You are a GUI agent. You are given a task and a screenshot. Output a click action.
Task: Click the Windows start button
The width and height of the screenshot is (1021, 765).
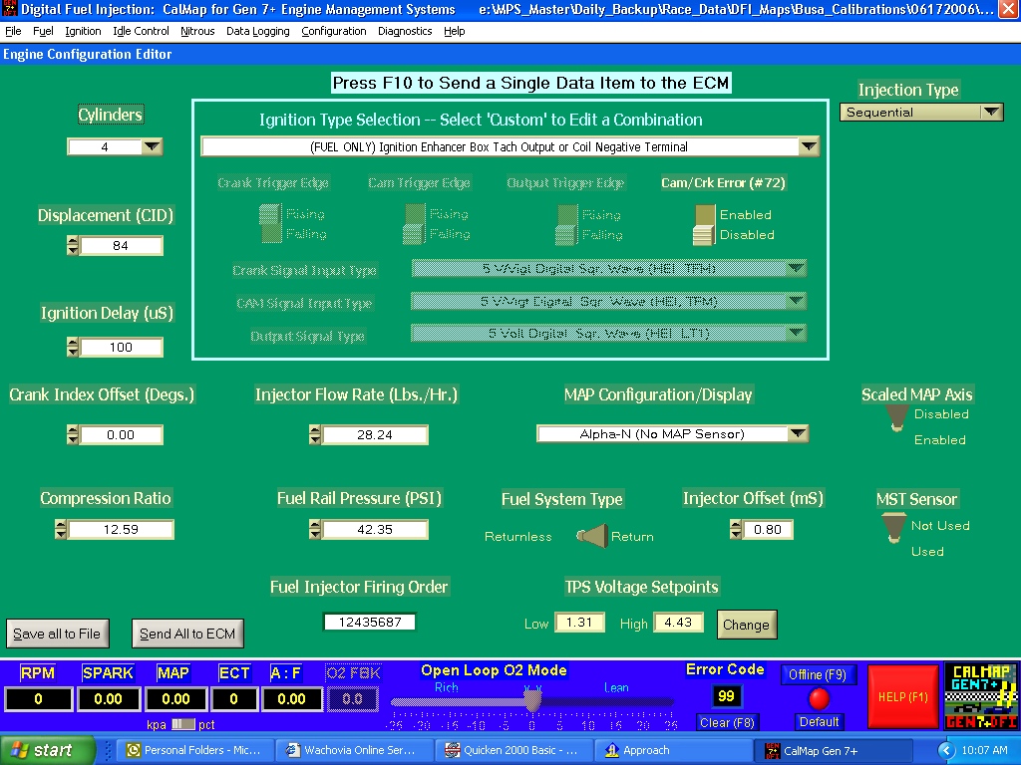coord(48,750)
